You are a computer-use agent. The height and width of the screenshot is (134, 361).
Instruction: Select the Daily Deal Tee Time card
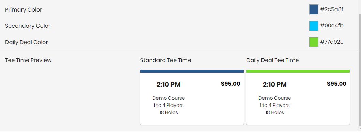pos(298,97)
